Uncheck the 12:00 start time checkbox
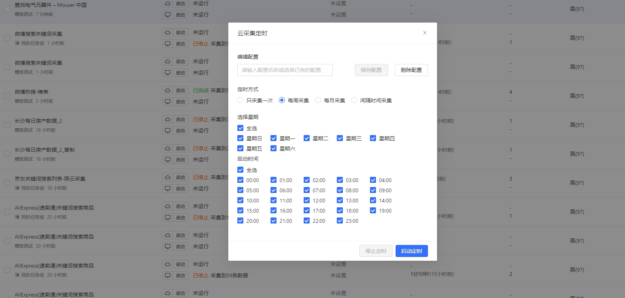Viewport: 625px width, 298px height. pyautogui.click(x=307, y=201)
